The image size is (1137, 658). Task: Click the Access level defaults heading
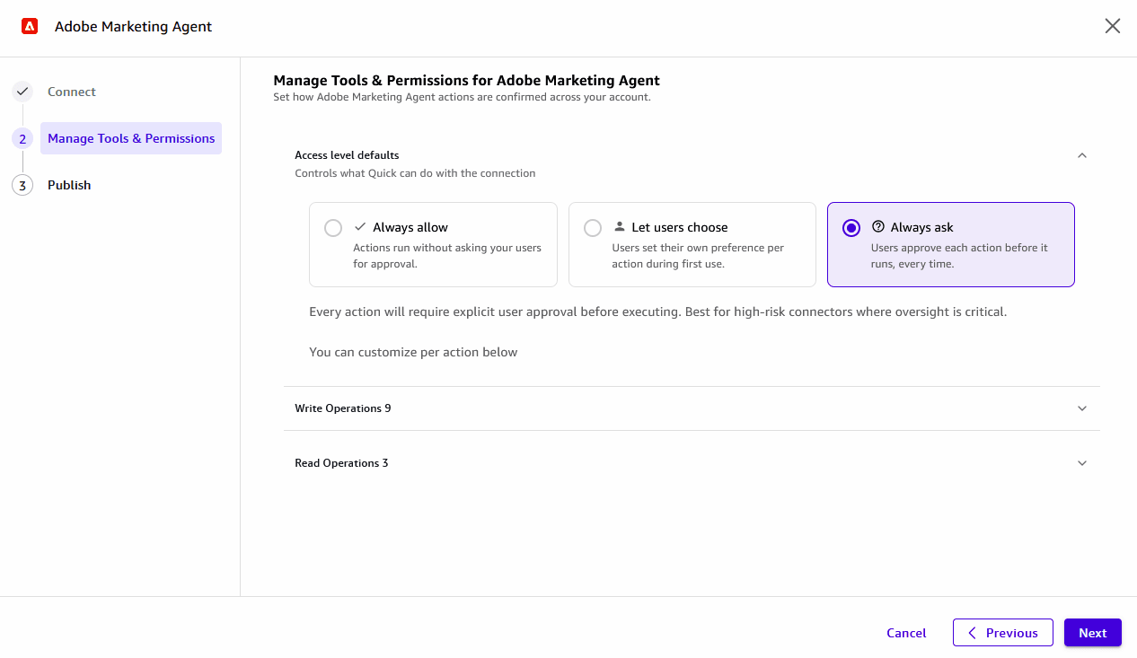pyautogui.click(x=347, y=155)
